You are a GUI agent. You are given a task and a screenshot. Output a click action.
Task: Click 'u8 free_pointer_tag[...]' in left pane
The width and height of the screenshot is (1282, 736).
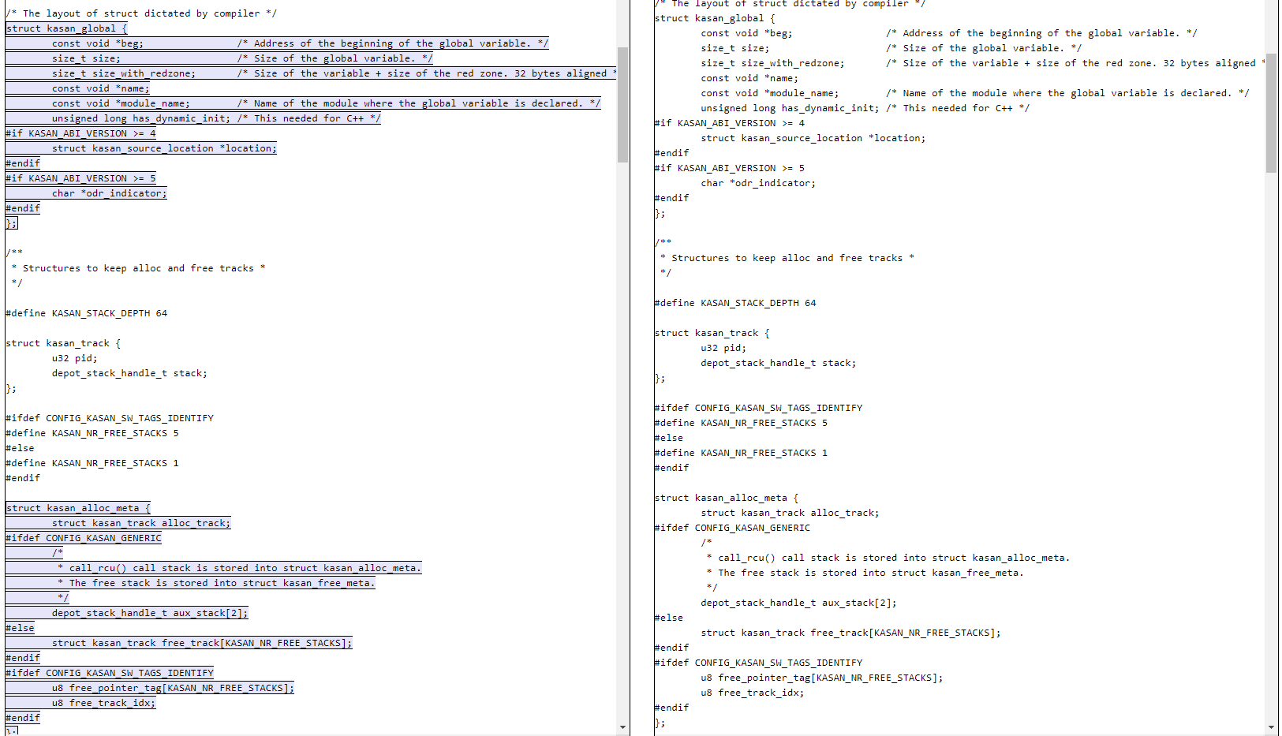(x=173, y=688)
